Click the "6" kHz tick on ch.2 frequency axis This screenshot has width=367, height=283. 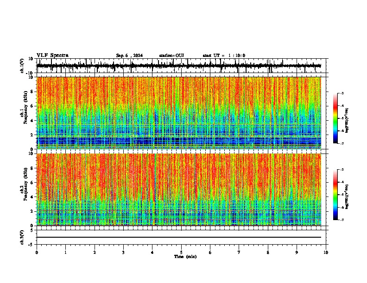(32, 183)
